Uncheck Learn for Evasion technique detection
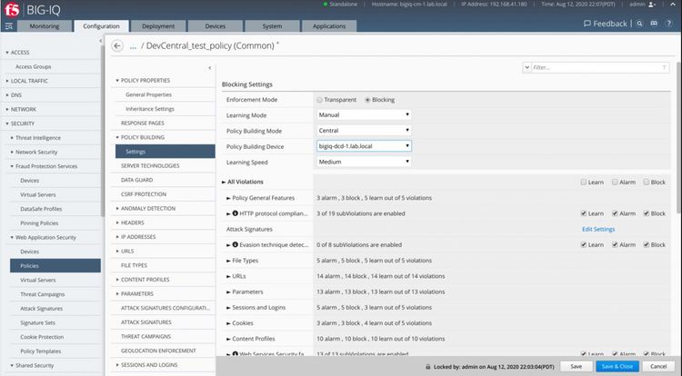 pyautogui.click(x=584, y=244)
